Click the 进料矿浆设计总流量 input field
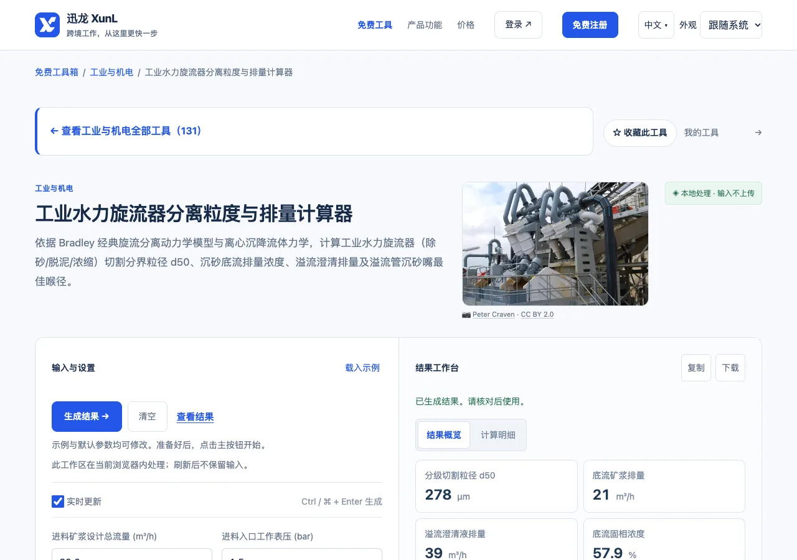Image resolution: width=797 pixels, height=560 pixels. pyautogui.click(x=132, y=554)
